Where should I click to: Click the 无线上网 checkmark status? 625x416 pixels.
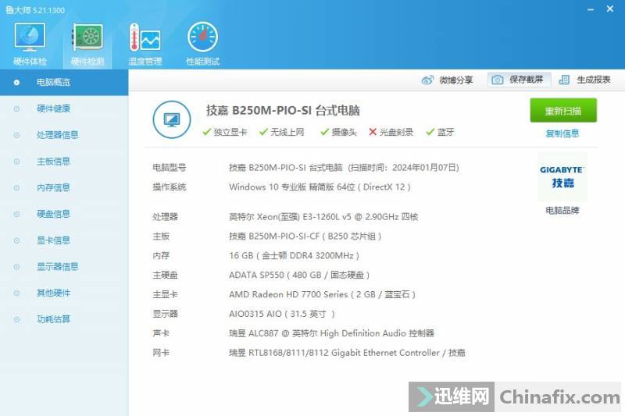pos(282,132)
